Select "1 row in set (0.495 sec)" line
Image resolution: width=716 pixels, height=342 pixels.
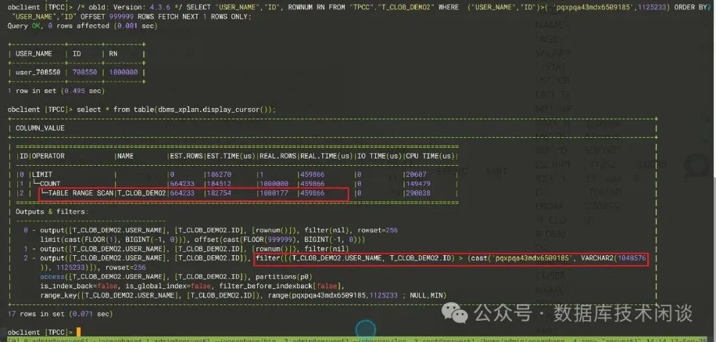[56, 91]
